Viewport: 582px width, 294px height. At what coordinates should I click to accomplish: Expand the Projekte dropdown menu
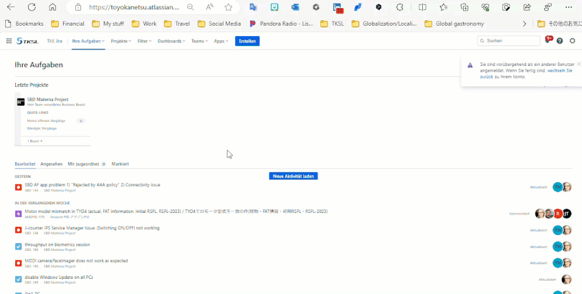tap(121, 41)
